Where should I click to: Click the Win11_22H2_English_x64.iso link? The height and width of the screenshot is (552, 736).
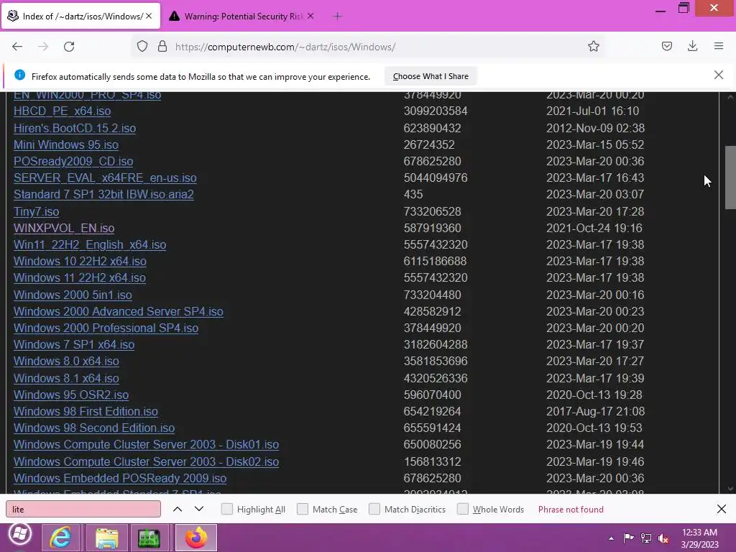(x=90, y=244)
